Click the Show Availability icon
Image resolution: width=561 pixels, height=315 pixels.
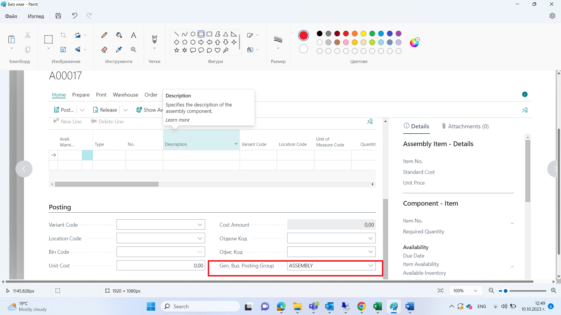click(x=139, y=110)
